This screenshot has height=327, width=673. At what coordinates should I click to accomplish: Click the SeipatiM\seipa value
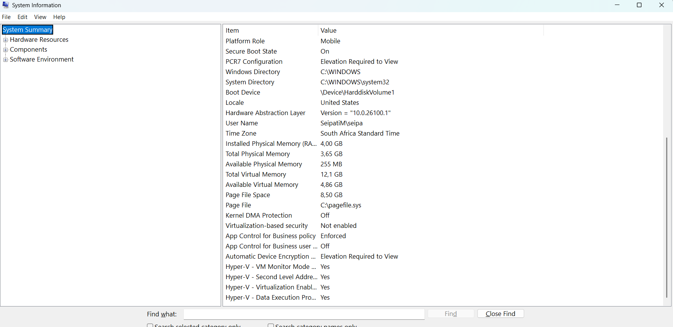pos(341,123)
